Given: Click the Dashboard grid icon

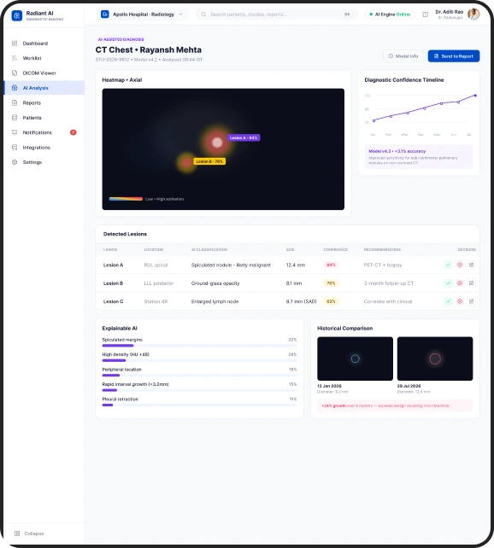Looking at the screenshot, I should [x=15, y=44].
